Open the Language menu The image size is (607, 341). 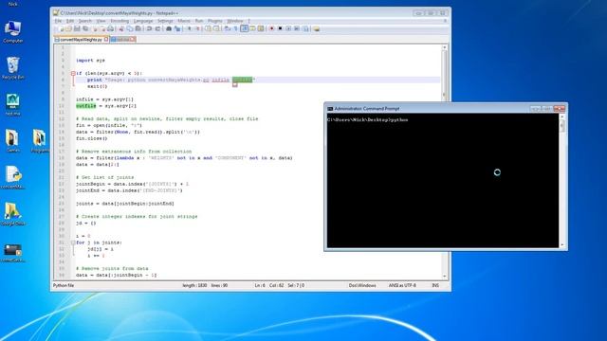tap(143, 21)
